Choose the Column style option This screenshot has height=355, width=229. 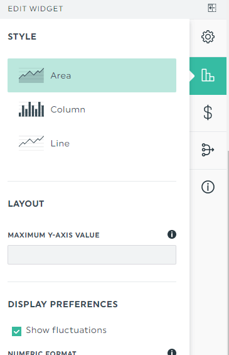coord(92,109)
